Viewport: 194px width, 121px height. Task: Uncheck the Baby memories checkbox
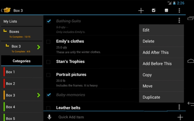point(49,95)
